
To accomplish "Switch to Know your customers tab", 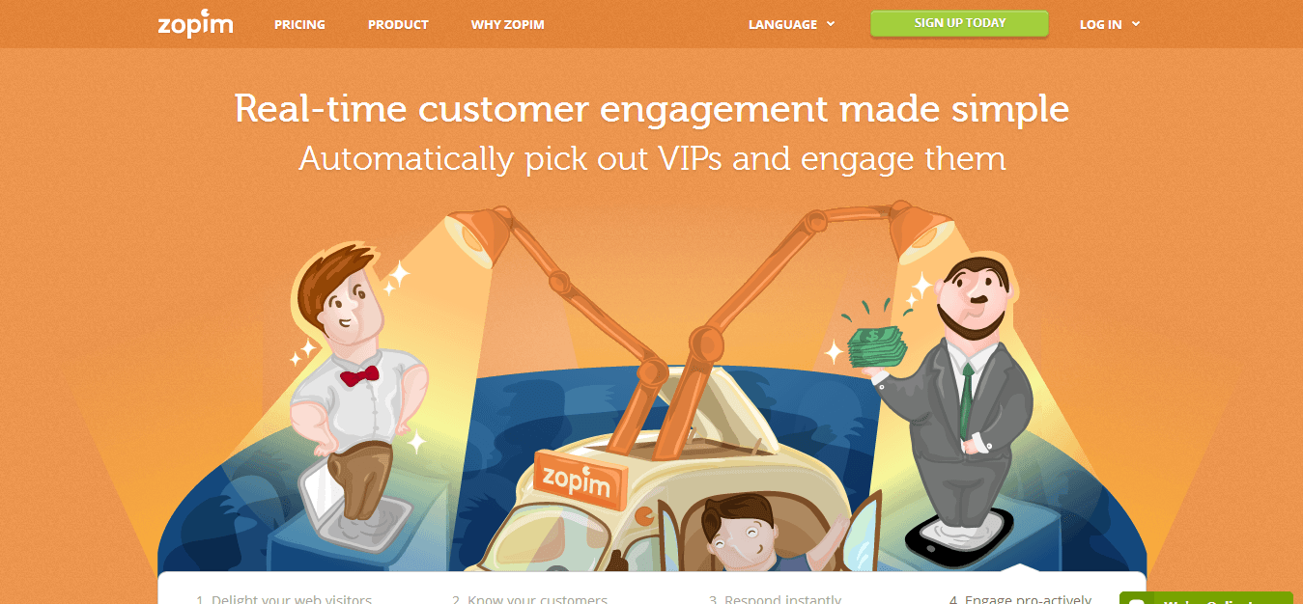I will 529,598.
